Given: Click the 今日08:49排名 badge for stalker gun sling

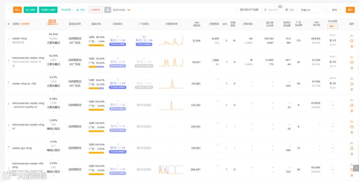Looking at the screenshot, I should pos(118,152).
